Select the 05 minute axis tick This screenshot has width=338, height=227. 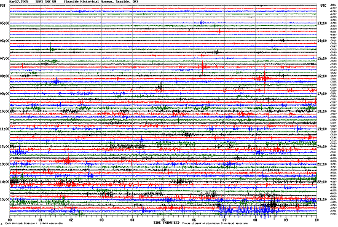pyautogui.click(x=163, y=220)
